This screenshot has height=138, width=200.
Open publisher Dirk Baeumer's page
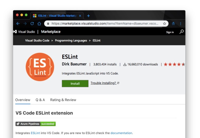coord(74,64)
